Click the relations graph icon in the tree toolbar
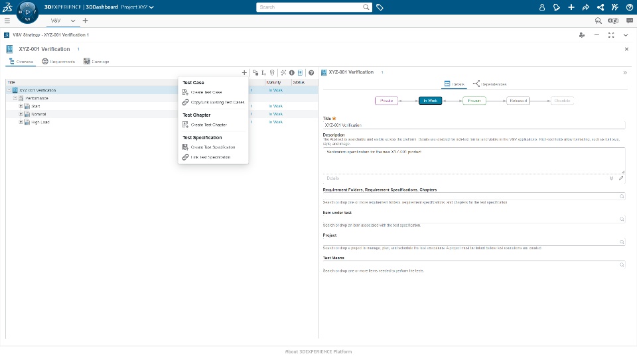The width and height of the screenshot is (637, 358). pyautogui.click(x=283, y=73)
